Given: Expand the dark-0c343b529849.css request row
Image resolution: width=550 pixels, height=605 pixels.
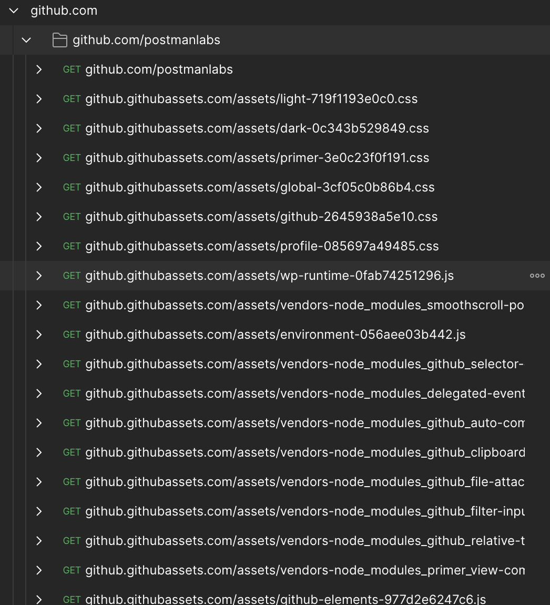Looking at the screenshot, I should 39,128.
